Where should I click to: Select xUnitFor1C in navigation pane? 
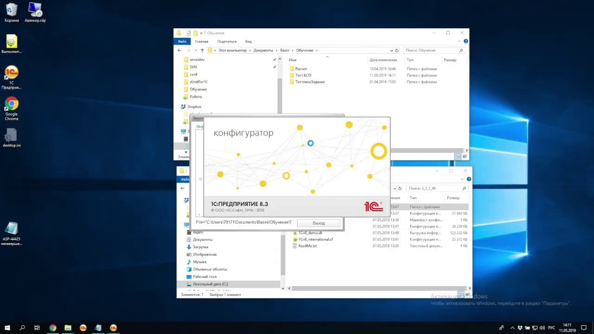(199, 82)
